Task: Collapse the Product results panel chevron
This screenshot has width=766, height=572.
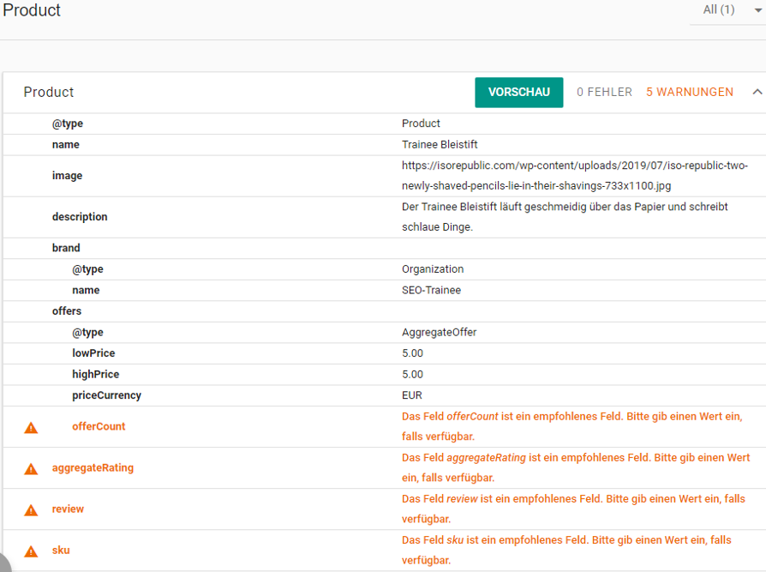Action: [757, 92]
